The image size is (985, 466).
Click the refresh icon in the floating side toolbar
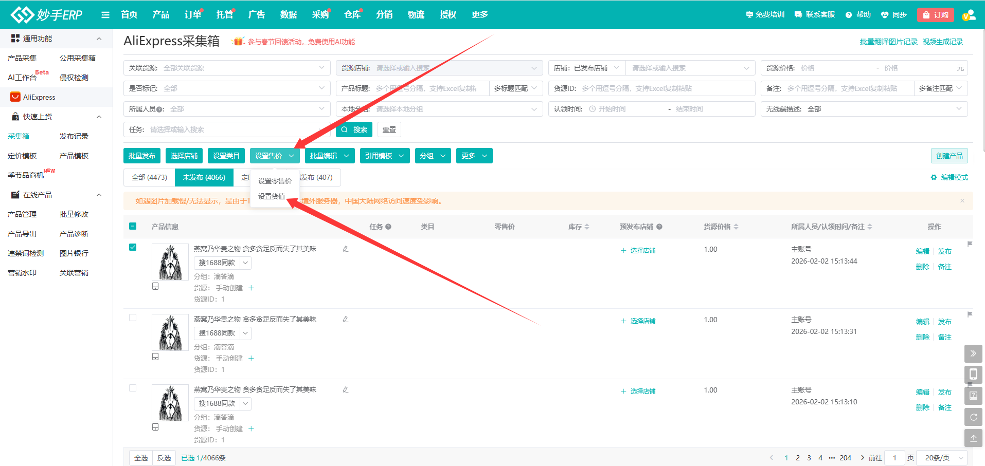973,417
